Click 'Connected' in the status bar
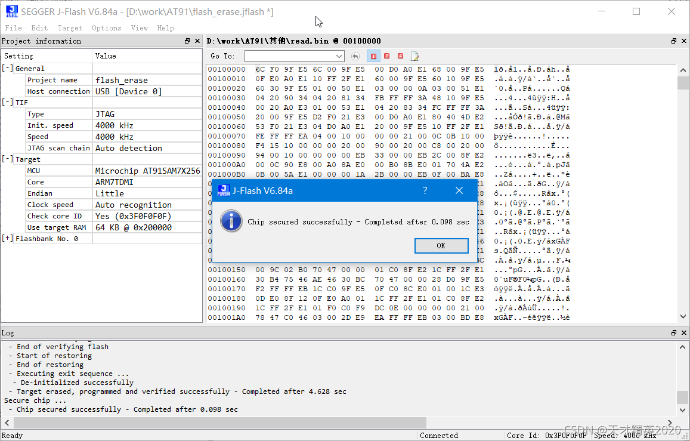Viewport: 690px width, 441px height. [439, 435]
